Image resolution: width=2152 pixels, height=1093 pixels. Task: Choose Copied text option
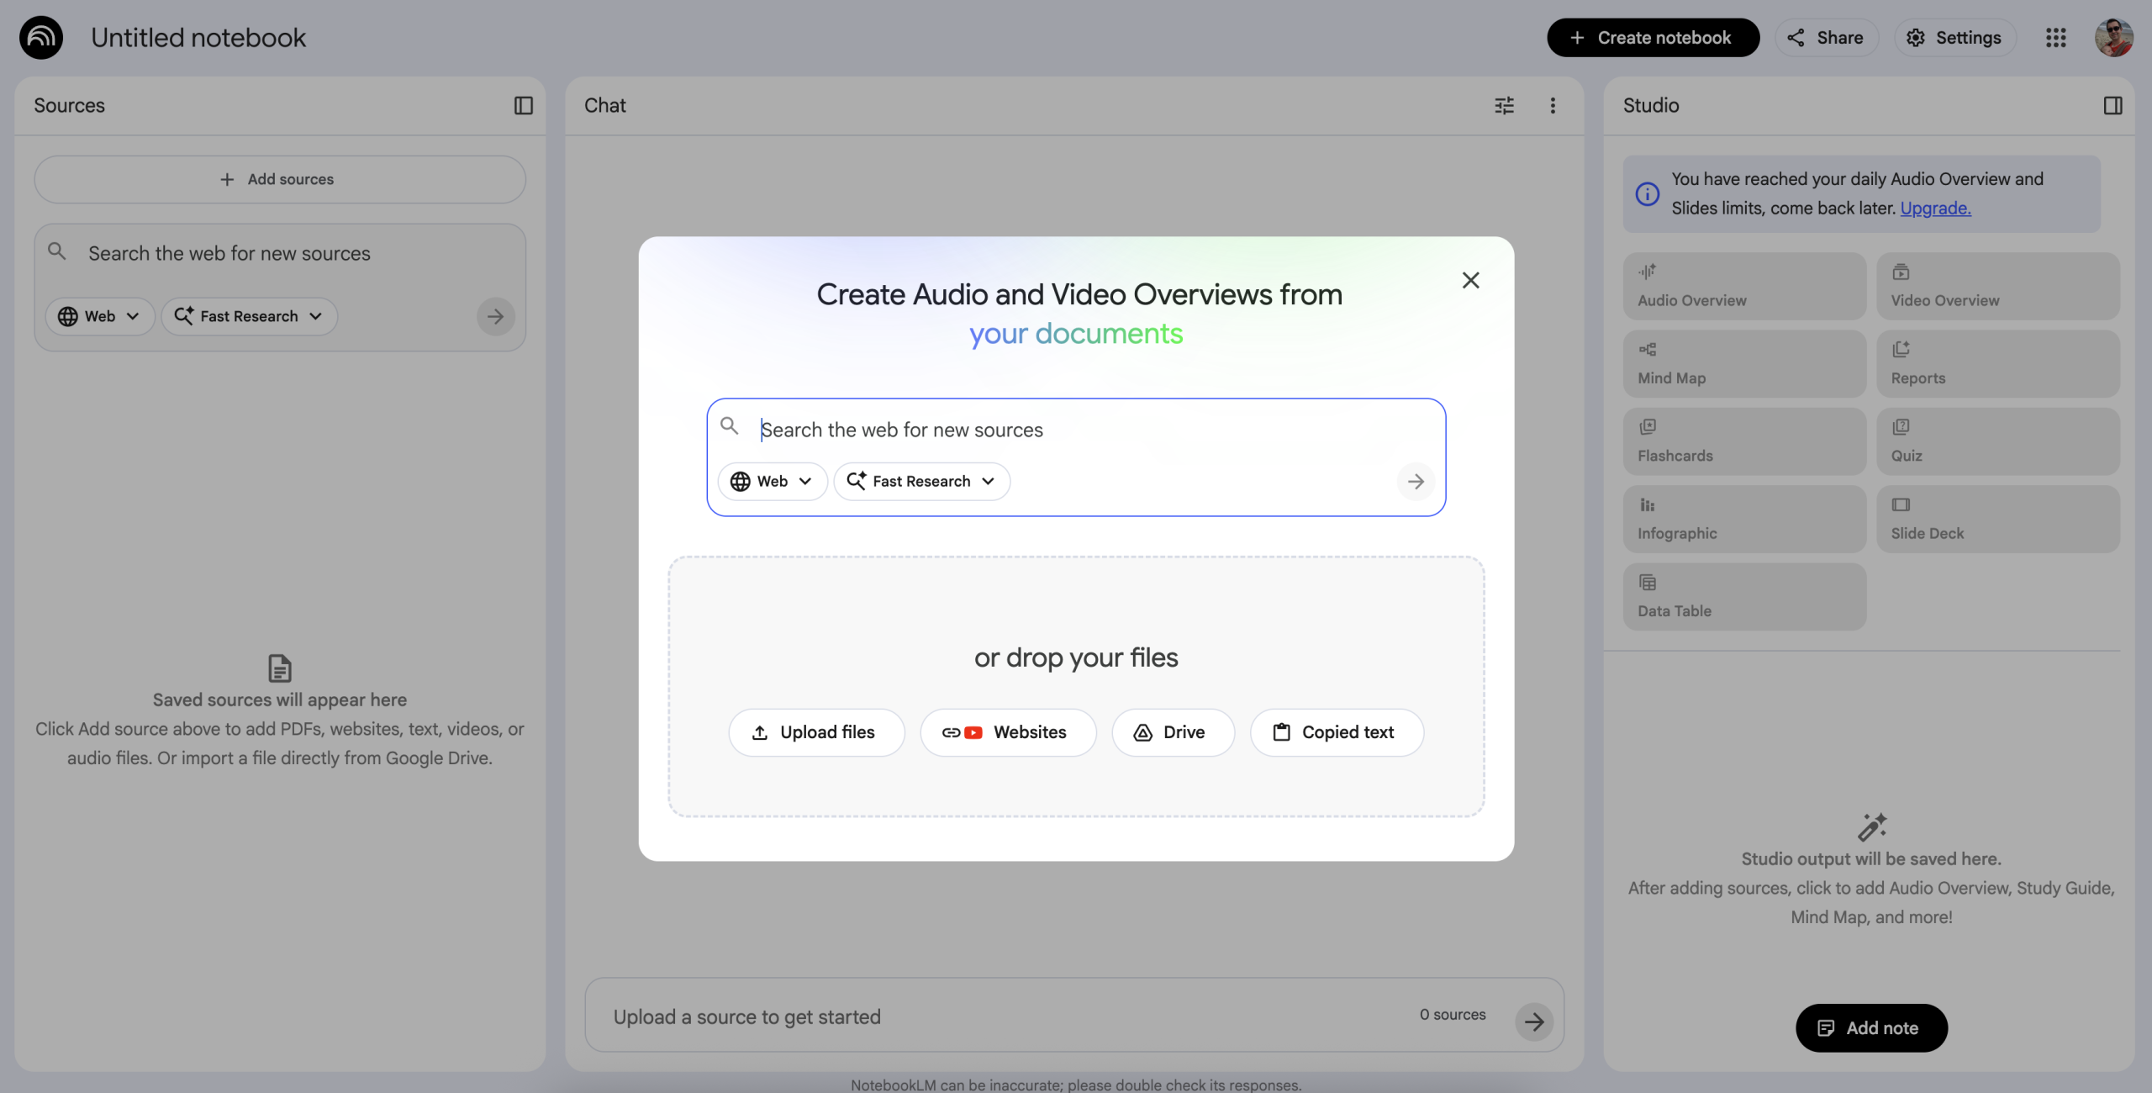pyautogui.click(x=1336, y=732)
